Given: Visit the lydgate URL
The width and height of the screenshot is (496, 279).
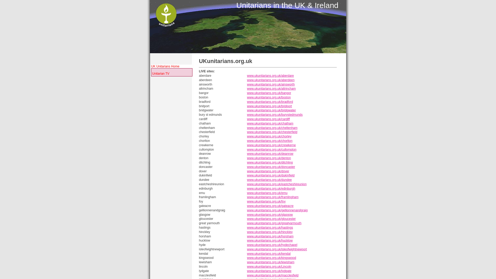Looking at the screenshot, I should 269,271.
